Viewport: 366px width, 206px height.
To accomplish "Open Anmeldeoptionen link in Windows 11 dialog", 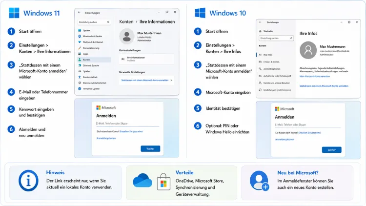I will [x=106, y=138].
